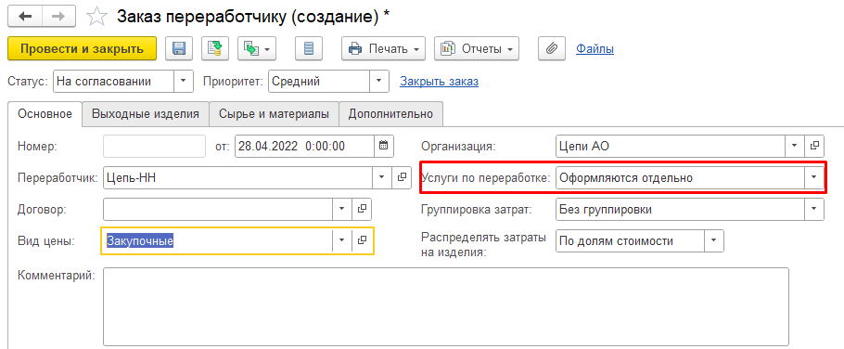This screenshot has height=349, width=844.
Task: Open the 'Вид цены' item with the open-form icon
Action: (x=362, y=240)
